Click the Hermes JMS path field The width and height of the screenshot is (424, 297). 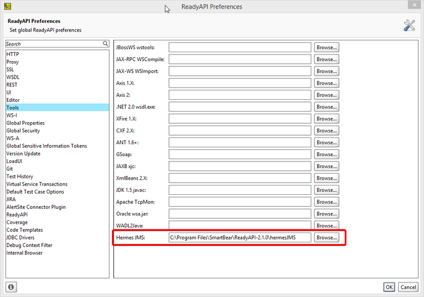pyautogui.click(x=240, y=238)
